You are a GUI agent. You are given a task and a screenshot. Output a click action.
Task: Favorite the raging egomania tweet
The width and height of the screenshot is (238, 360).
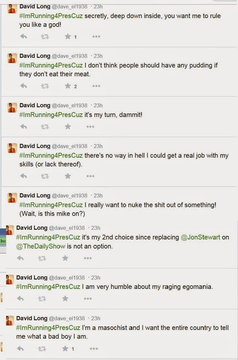tap(65, 299)
